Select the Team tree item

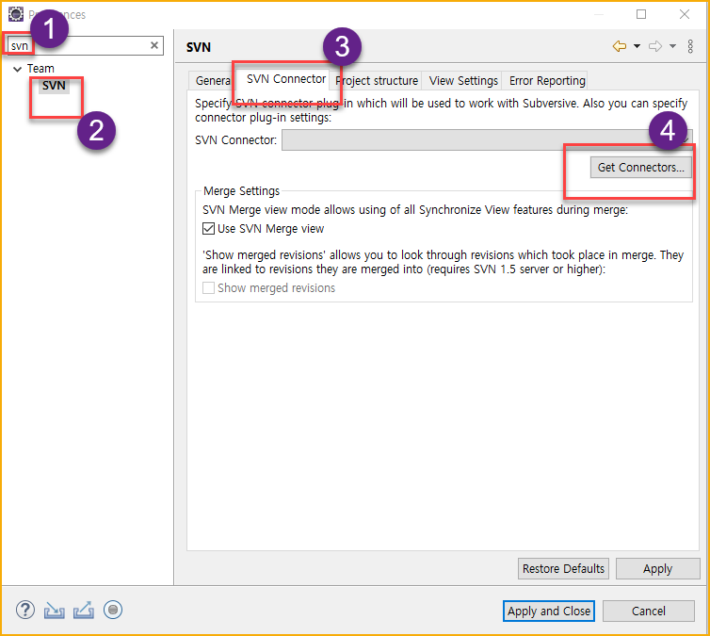pyautogui.click(x=40, y=69)
